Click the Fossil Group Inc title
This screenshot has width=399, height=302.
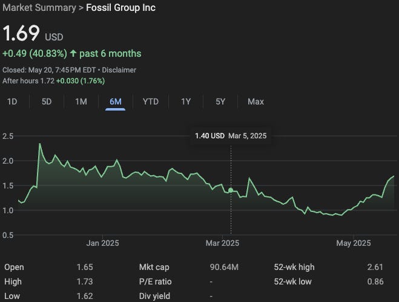click(120, 8)
